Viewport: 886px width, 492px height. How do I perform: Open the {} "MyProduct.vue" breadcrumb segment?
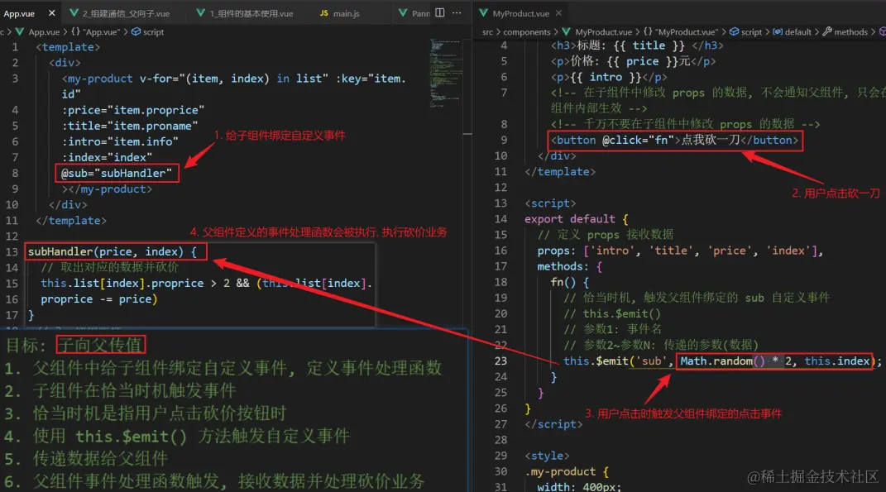click(x=681, y=32)
